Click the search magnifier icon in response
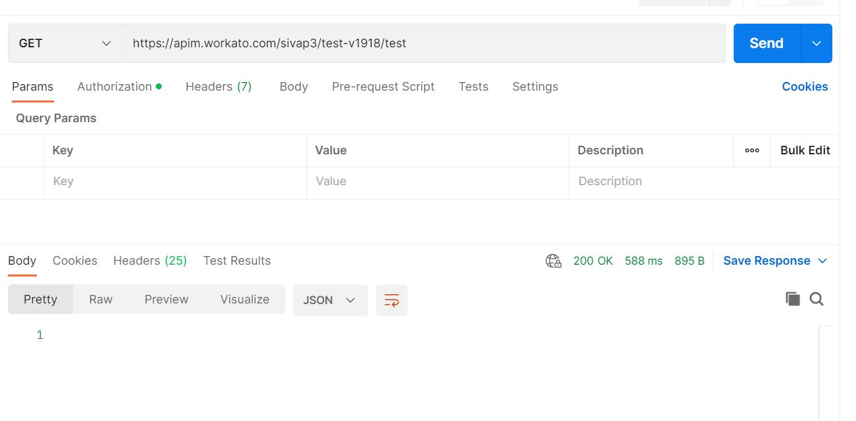The height and width of the screenshot is (421, 856). [x=817, y=299]
